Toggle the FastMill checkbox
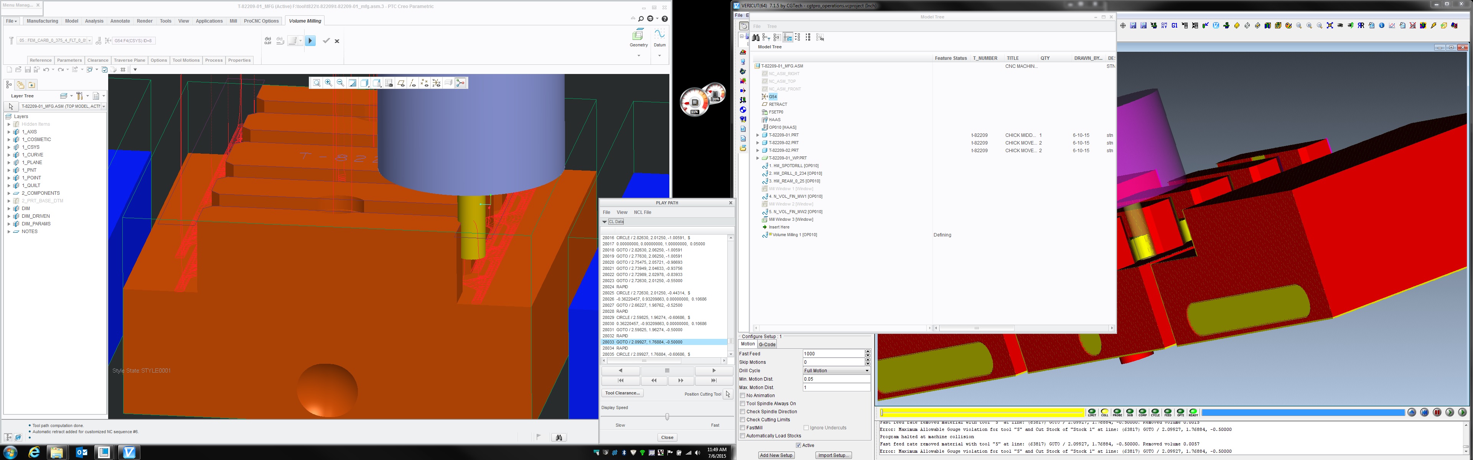This screenshot has width=1473, height=460. (x=743, y=427)
